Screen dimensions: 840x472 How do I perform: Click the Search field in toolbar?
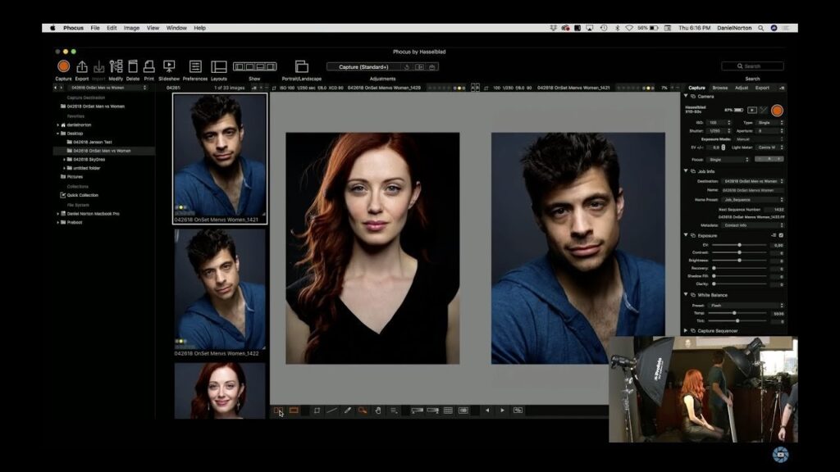click(753, 66)
